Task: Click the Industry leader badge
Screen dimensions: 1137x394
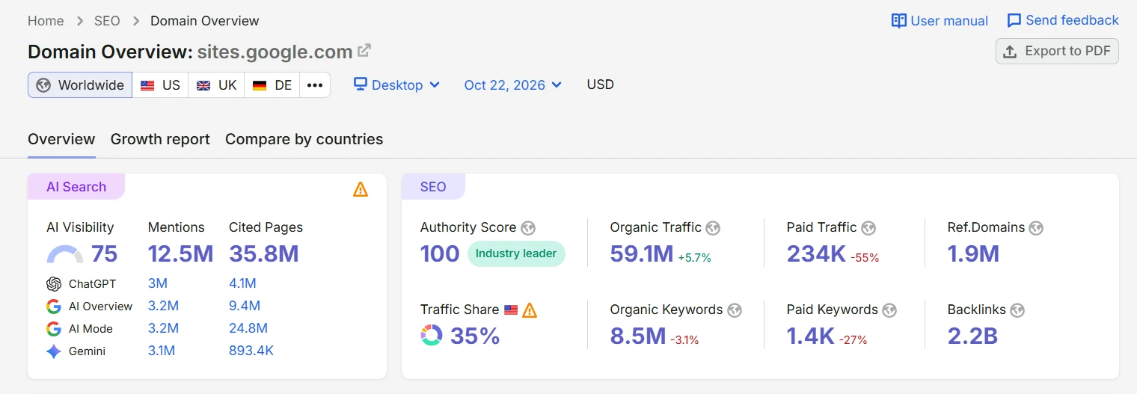Action: click(516, 254)
